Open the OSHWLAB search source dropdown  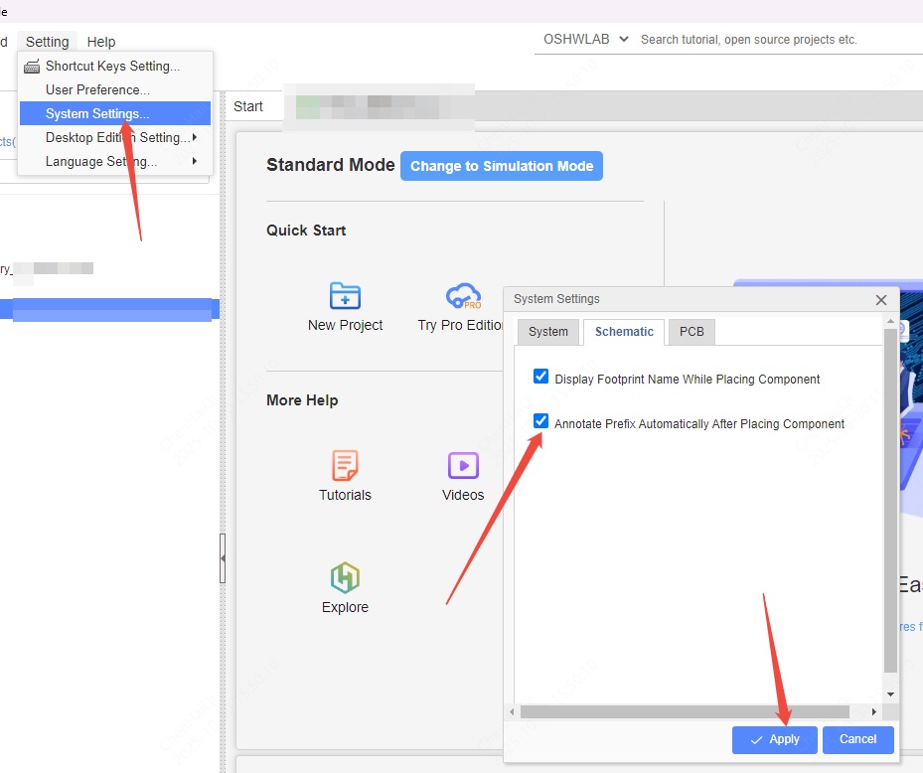tap(585, 40)
